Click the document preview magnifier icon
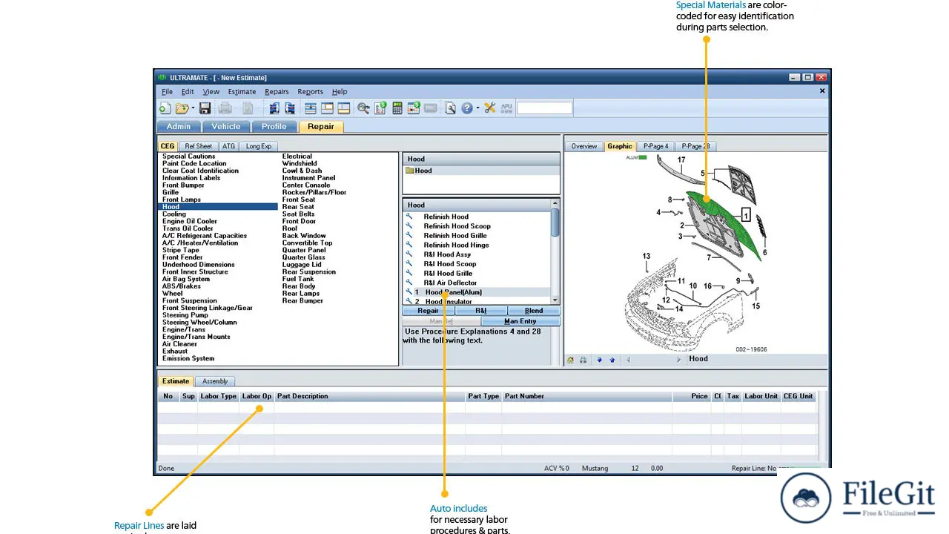949x534 pixels. click(449, 108)
